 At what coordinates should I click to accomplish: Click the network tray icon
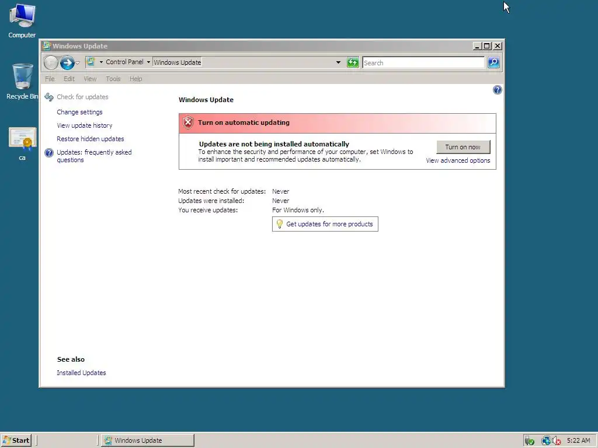(x=546, y=441)
